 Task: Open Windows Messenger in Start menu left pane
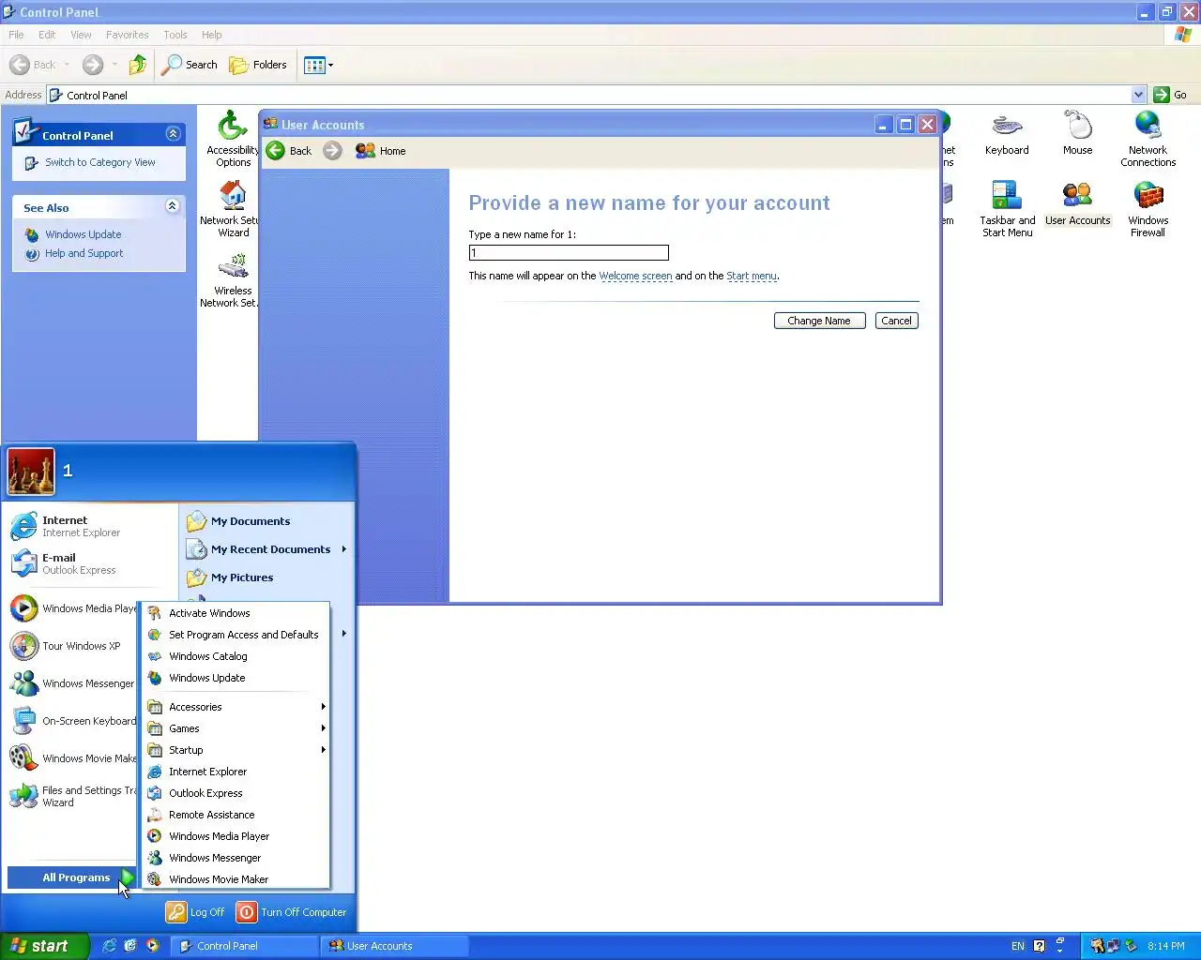click(72, 683)
